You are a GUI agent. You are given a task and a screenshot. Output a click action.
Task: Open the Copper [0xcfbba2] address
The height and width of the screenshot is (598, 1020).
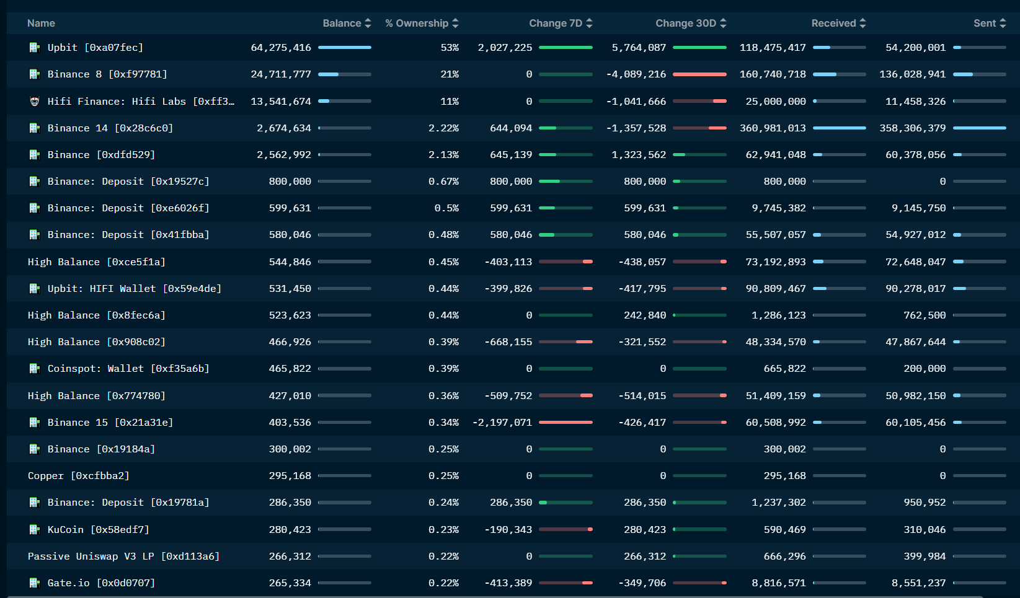(x=78, y=476)
